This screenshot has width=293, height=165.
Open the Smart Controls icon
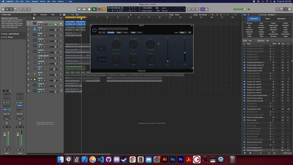21,9
